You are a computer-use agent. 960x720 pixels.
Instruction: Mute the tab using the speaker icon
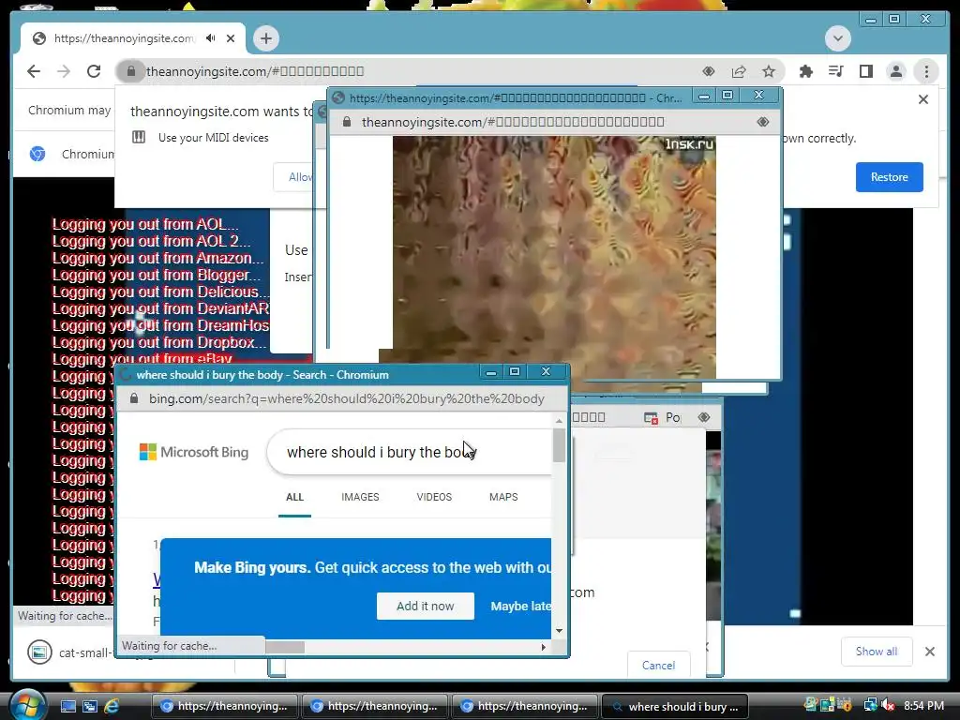(211, 37)
